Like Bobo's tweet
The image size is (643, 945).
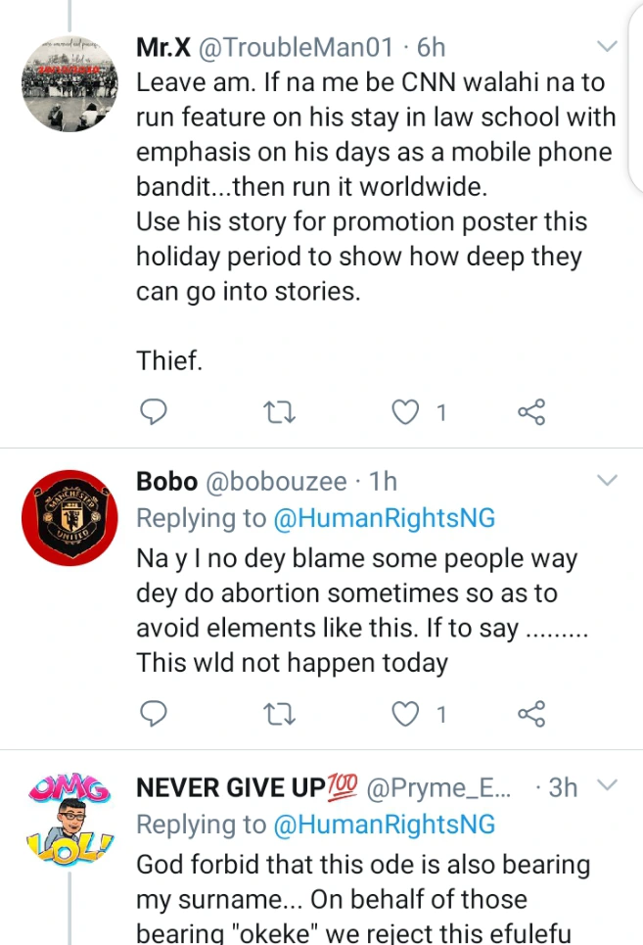[x=405, y=714]
